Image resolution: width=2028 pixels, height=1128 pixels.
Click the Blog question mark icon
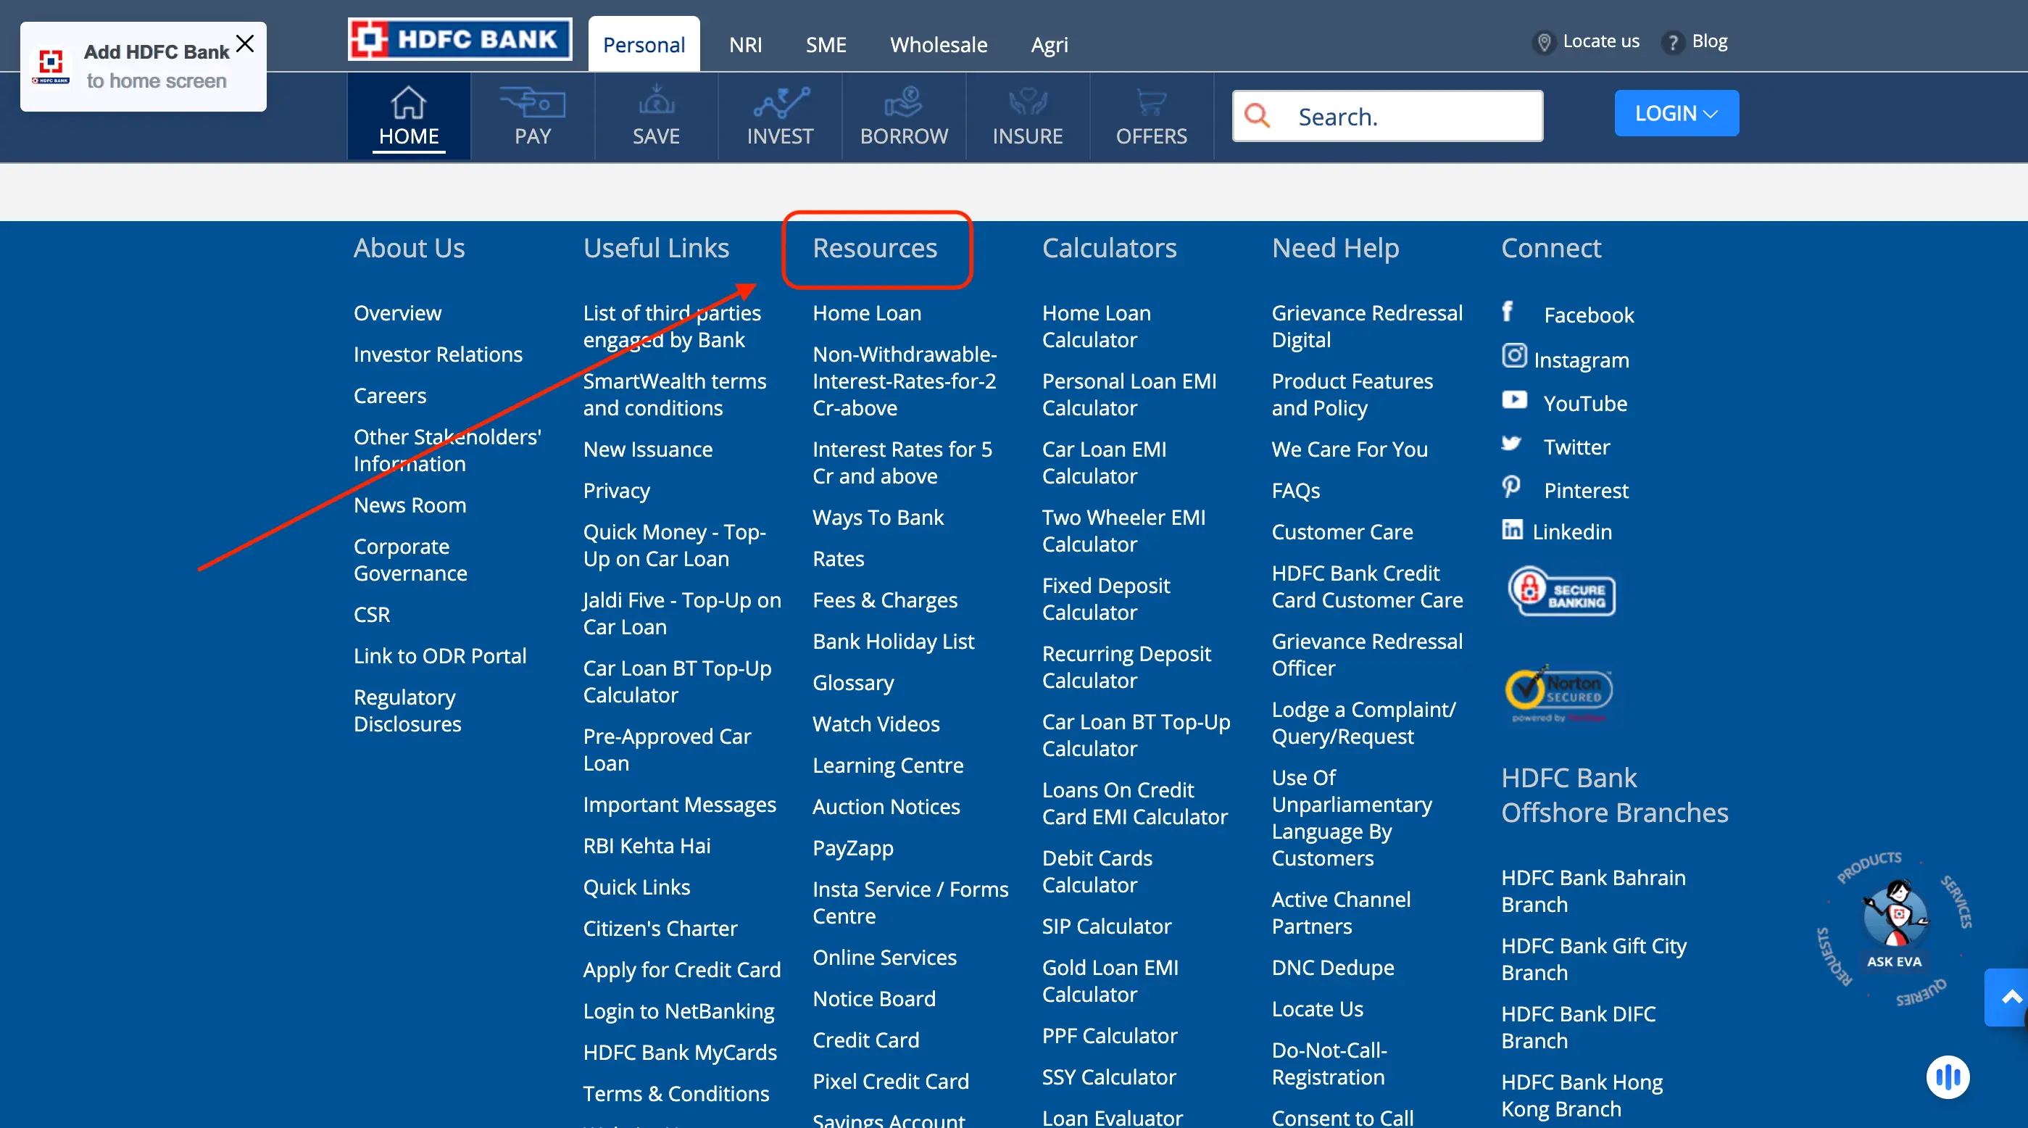click(1673, 42)
